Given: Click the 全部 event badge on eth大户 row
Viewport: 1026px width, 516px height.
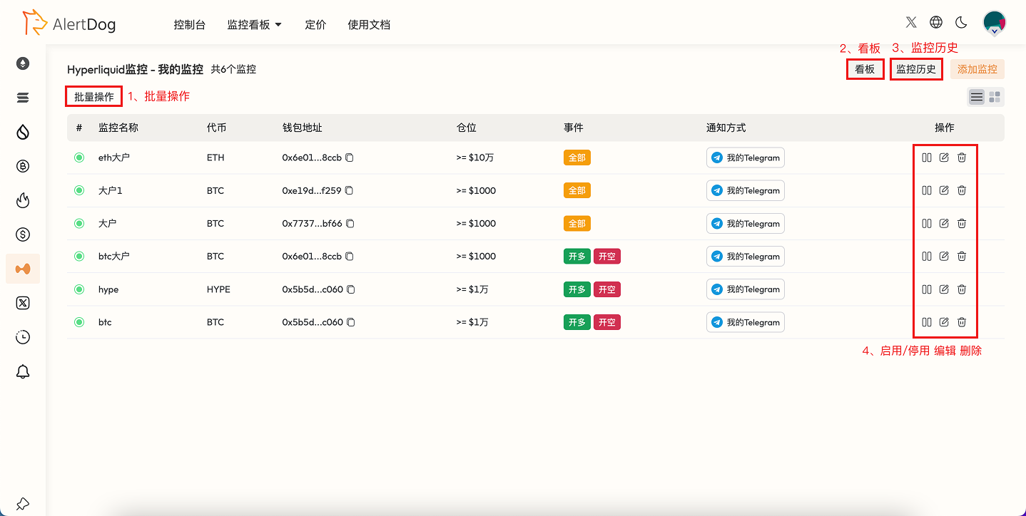Looking at the screenshot, I should (x=577, y=158).
